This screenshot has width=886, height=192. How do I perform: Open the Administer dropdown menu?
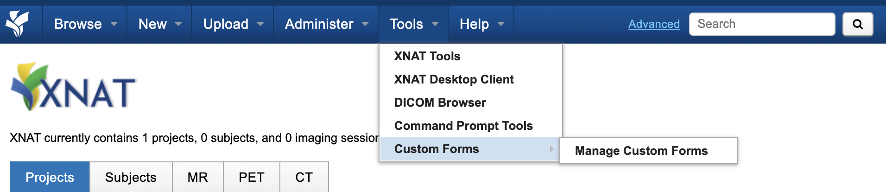point(326,24)
